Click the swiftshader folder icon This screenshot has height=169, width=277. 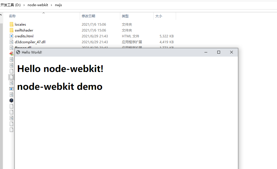[11, 30]
